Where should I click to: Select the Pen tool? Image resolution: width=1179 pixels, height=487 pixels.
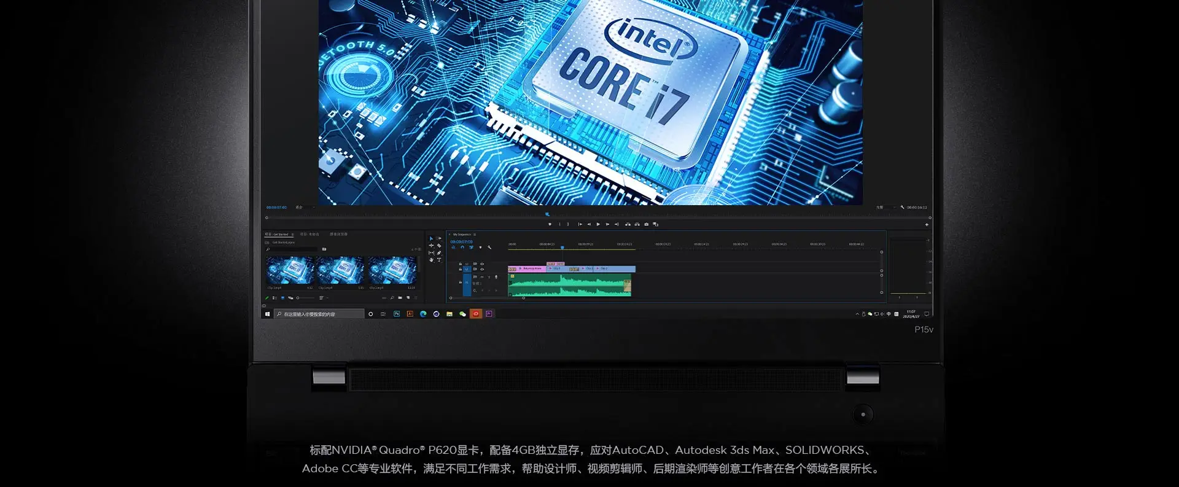tap(439, 252)
